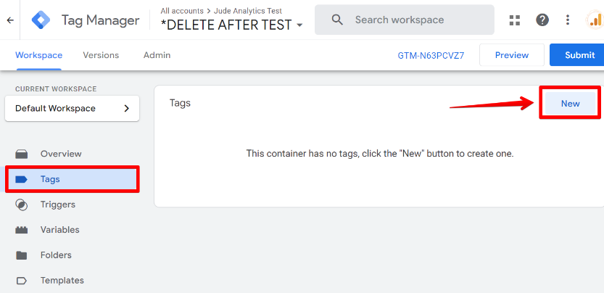Click the Triggers sidebar icon
The height and width of the screenshot is (293, 604).
point(22,205)
